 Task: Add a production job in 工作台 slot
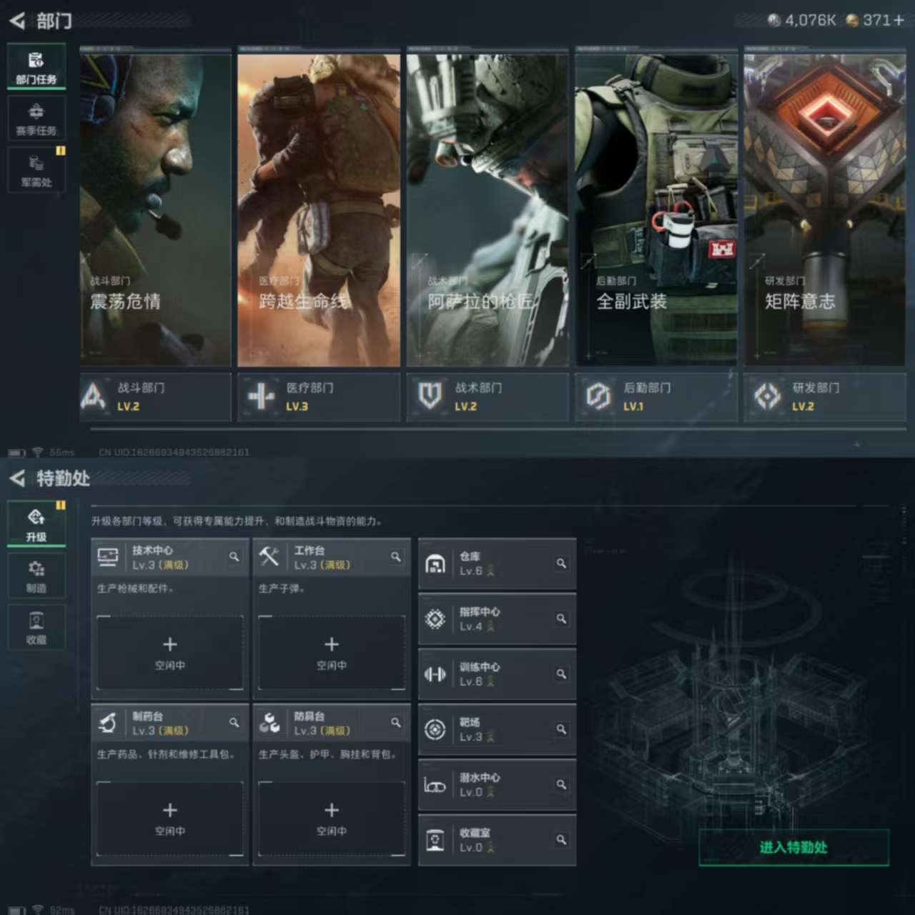(332, 653)
